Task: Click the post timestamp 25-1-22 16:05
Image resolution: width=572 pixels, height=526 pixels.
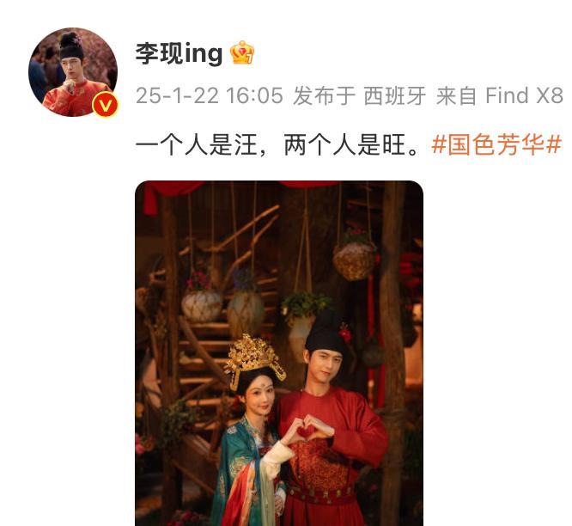Action: coord(210,95)
